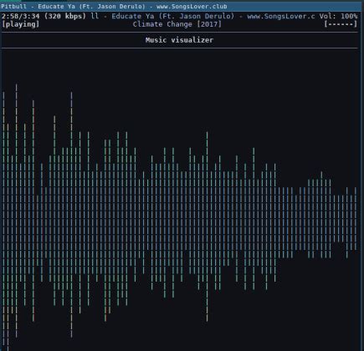Click the [playing] status indicator

click(x=20, y=24)
